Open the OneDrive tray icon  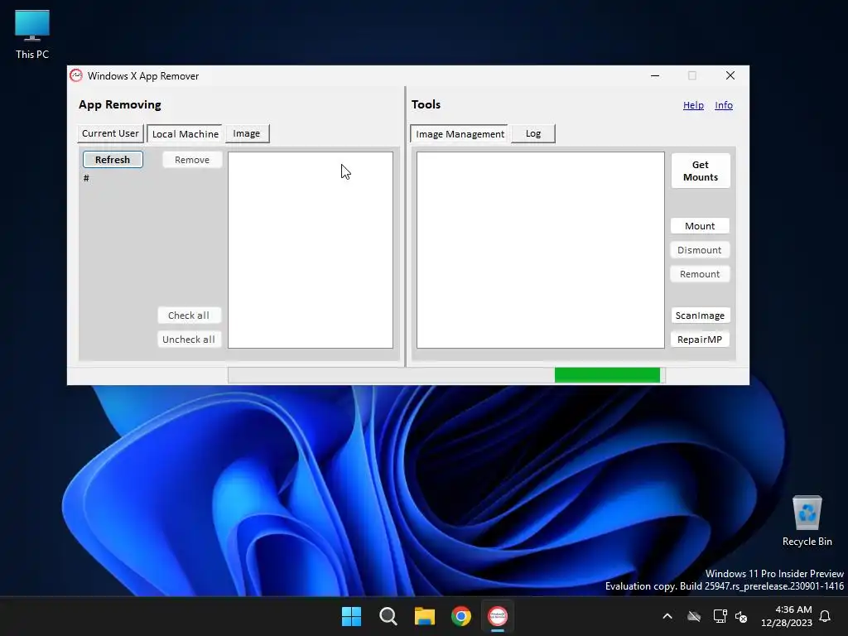tap(694, 616)
